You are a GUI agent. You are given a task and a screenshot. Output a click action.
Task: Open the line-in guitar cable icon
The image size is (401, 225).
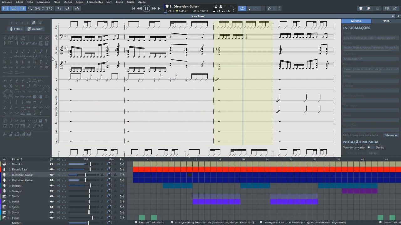[x=395, y=8]
